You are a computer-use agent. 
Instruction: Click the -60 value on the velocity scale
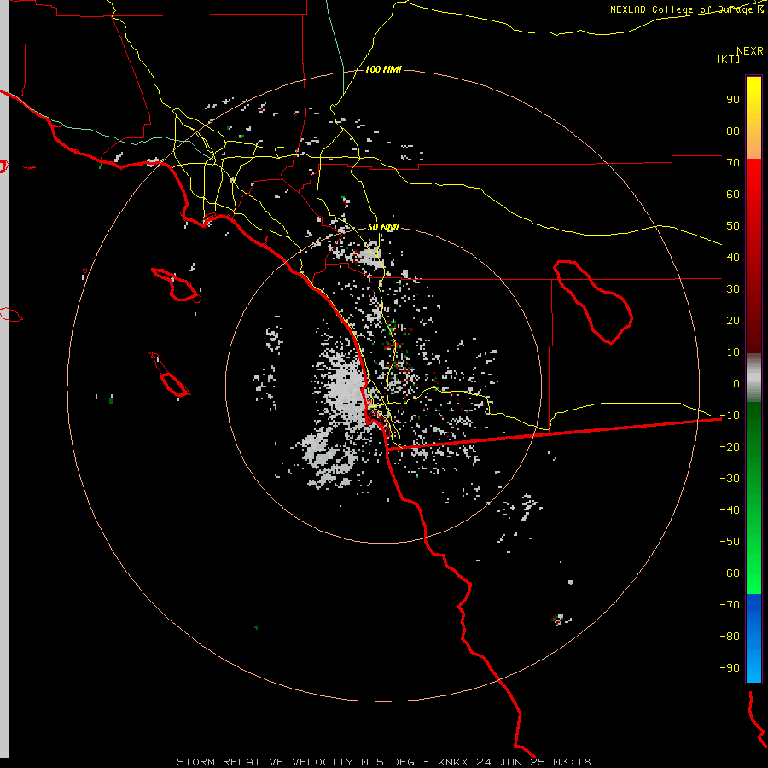(730, 573)
